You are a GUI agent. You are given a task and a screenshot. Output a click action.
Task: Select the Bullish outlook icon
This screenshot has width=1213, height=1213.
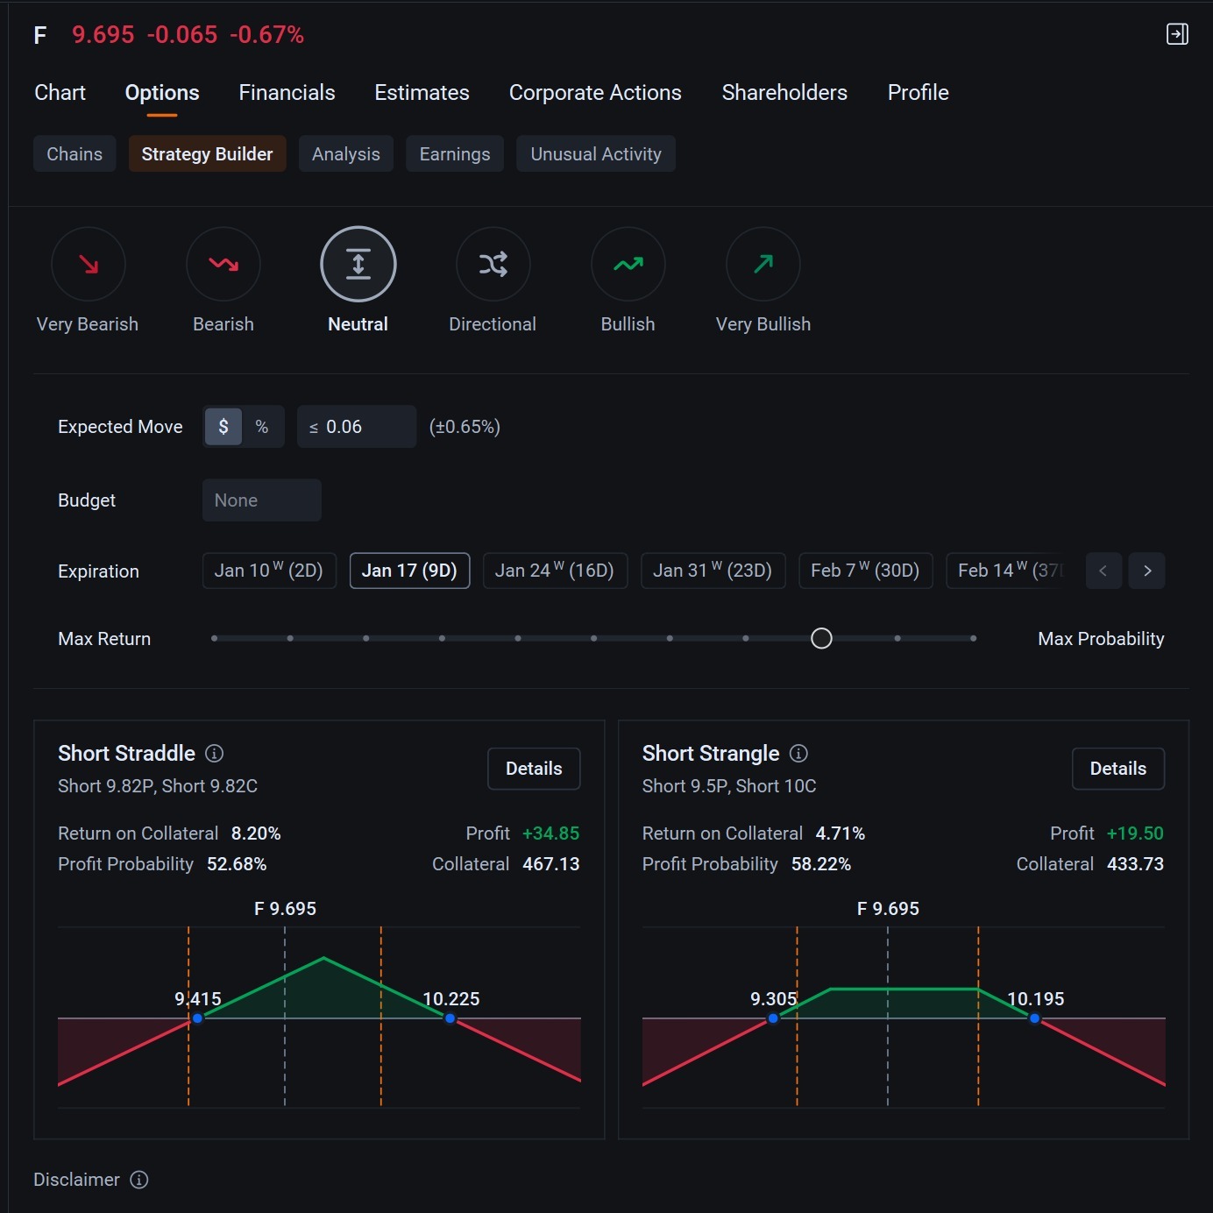pos(628,264)
